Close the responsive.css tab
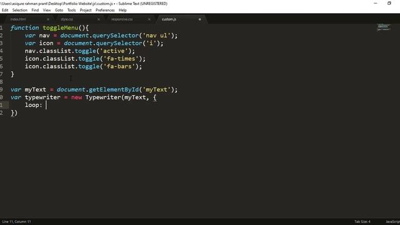The height and width of the screenshot is (225, 400). tap(149, 19)
